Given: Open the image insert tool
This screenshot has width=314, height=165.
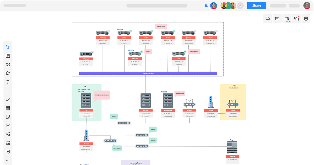Looking at the screenshot, I should tap(8, 143).
